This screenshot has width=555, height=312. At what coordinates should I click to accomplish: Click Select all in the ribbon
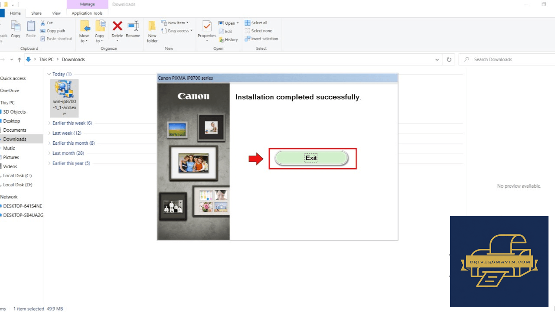point(256,23)
